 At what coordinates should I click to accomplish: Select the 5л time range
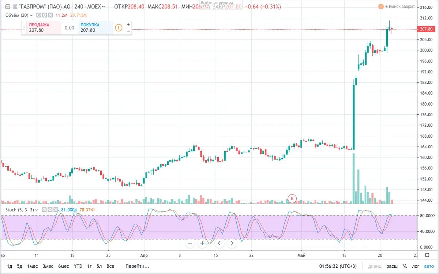99,266
